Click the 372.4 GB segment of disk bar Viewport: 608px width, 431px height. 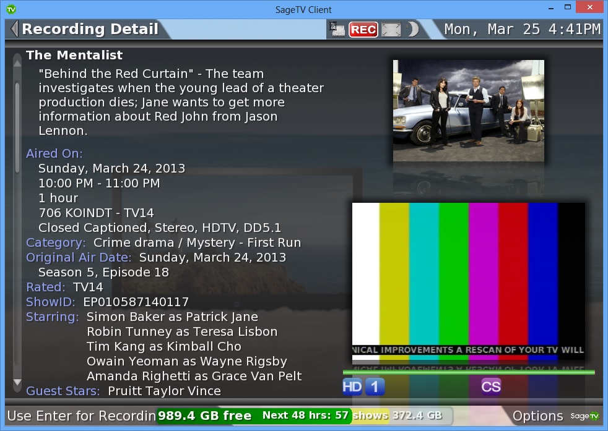point(417,416)
